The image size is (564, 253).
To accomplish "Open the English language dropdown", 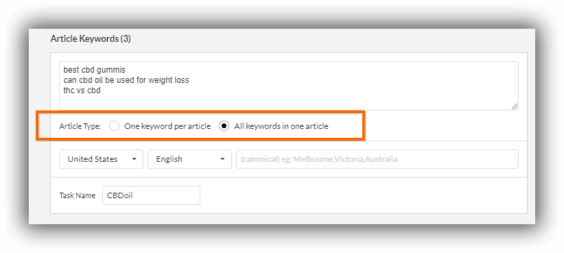I will tap(189, 159).
